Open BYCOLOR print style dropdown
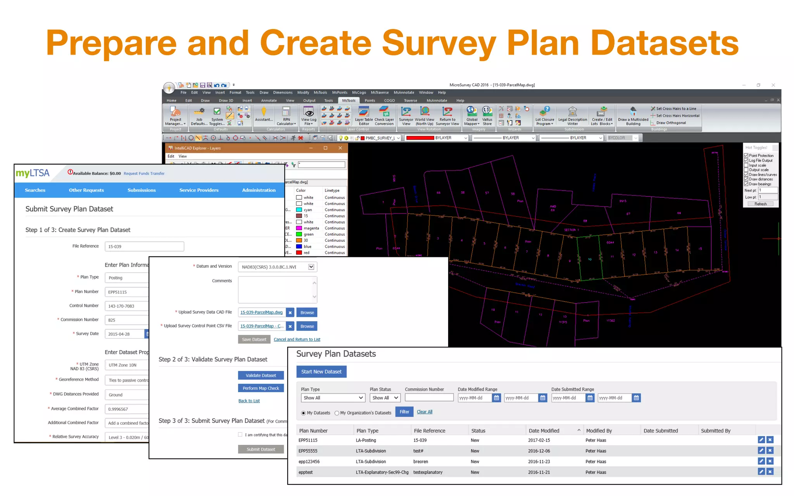794x496 pixels. (x=636, y=138)
